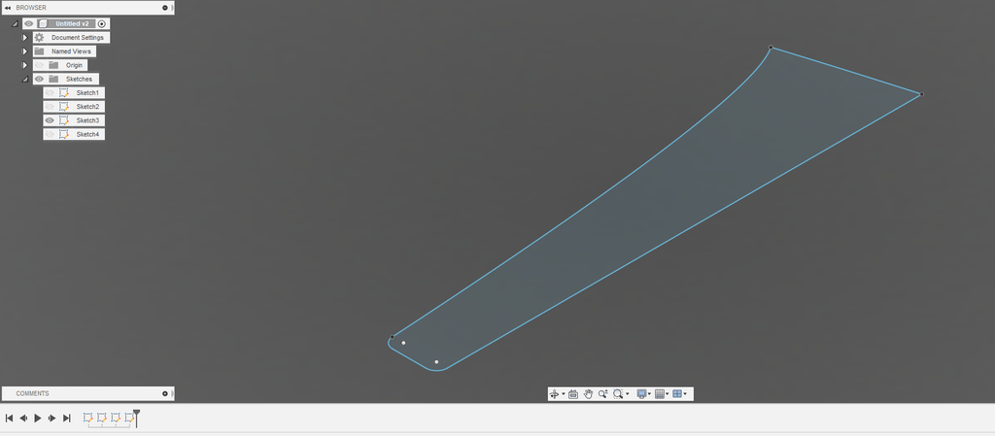Screen dimensions: 995x436
Task: Show Sketch1 using its eye icon
Action: (50, 92)
